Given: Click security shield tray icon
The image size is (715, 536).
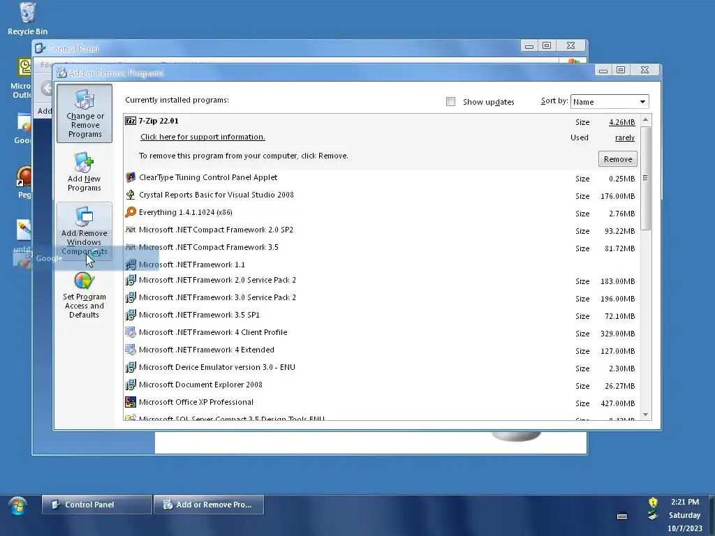Looking at the screenshot, I should click(x=653, y=502).
